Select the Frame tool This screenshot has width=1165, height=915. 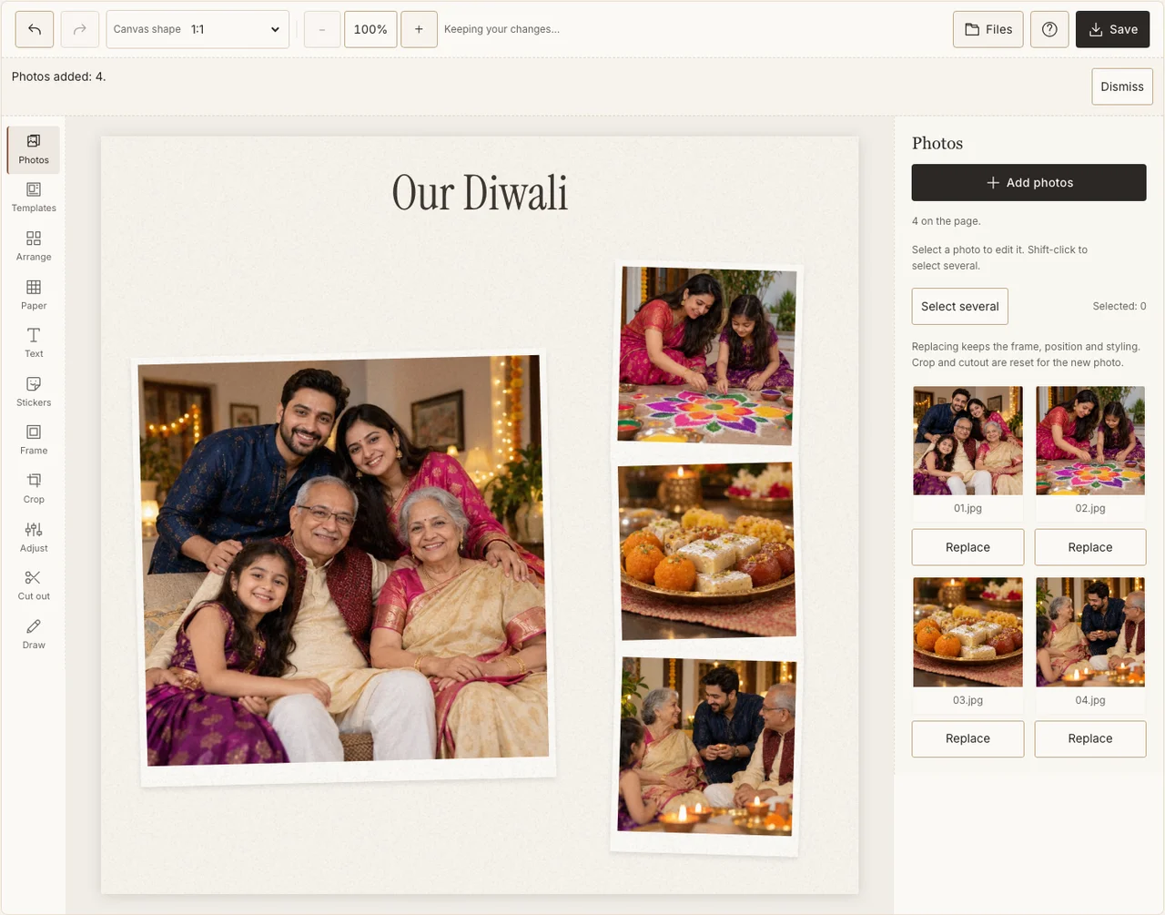point(34,441)
